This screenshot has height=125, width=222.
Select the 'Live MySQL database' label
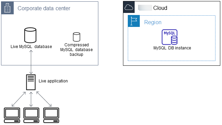click(x=31, y=47)
